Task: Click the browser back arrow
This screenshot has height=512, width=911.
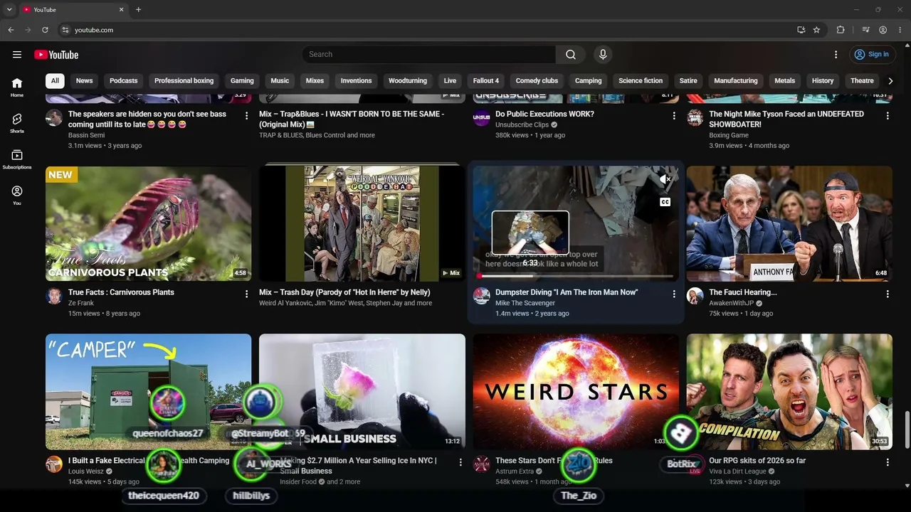Action: (11, 30)
